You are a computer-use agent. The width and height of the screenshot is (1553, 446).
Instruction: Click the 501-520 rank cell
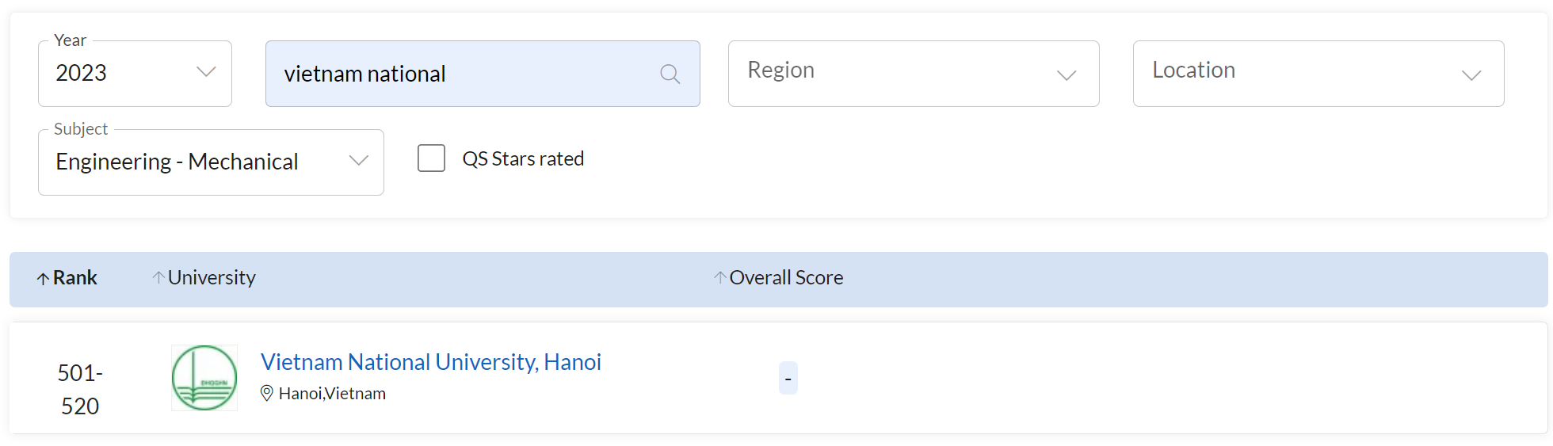point(80,389)
